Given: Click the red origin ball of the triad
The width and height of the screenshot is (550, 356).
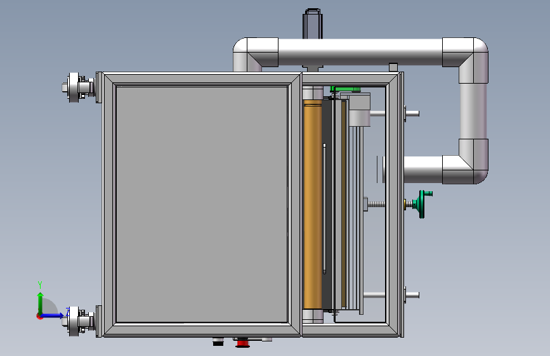Looking at the screenshot, I should click(39, 316).
